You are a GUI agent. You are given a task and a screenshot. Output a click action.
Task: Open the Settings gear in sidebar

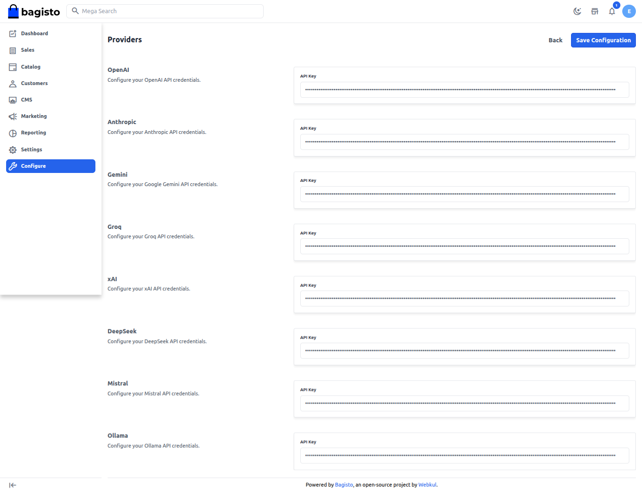coord(13,149)
